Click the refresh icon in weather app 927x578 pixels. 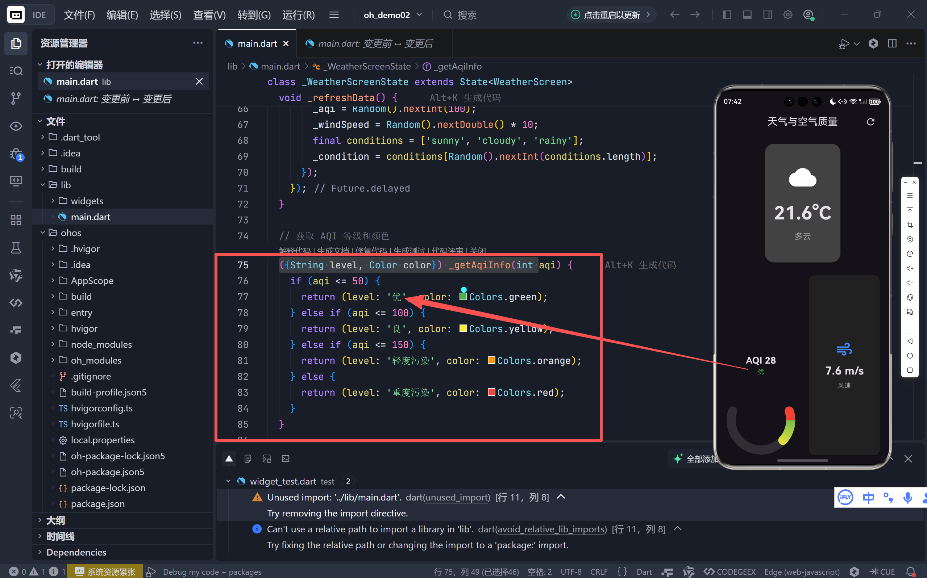870,122
